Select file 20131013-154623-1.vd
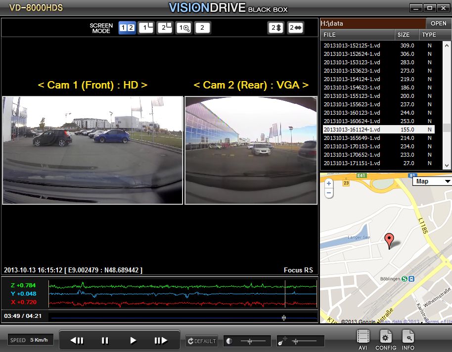This screenshot has height=352, width=452. point(378,88)
